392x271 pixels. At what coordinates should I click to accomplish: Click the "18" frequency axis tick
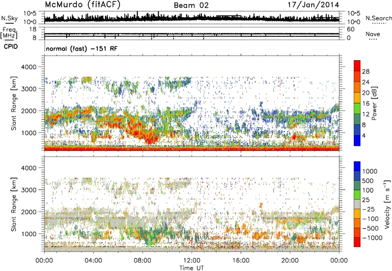pyautogui.click(x=33, y=29)
